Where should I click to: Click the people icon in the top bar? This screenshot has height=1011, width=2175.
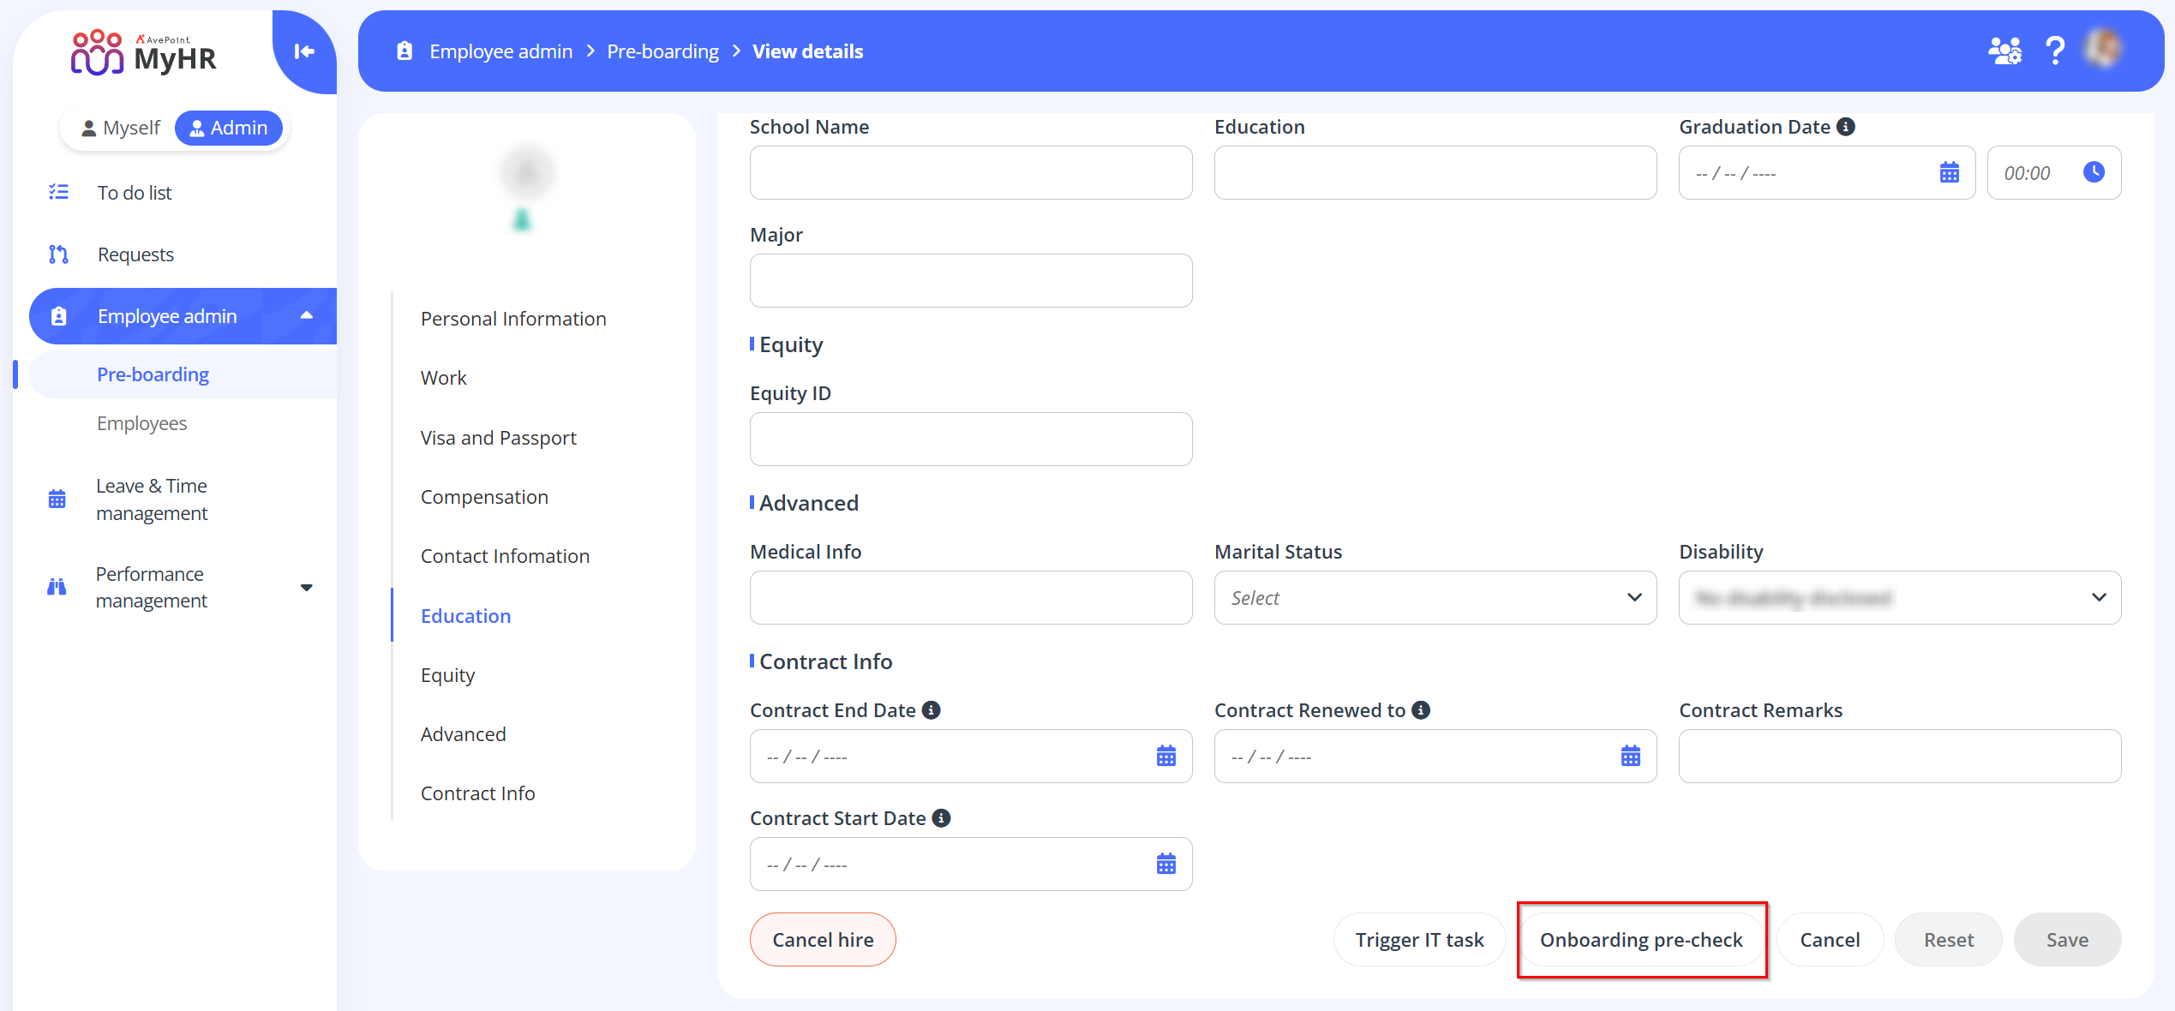tap(2004, 51)
